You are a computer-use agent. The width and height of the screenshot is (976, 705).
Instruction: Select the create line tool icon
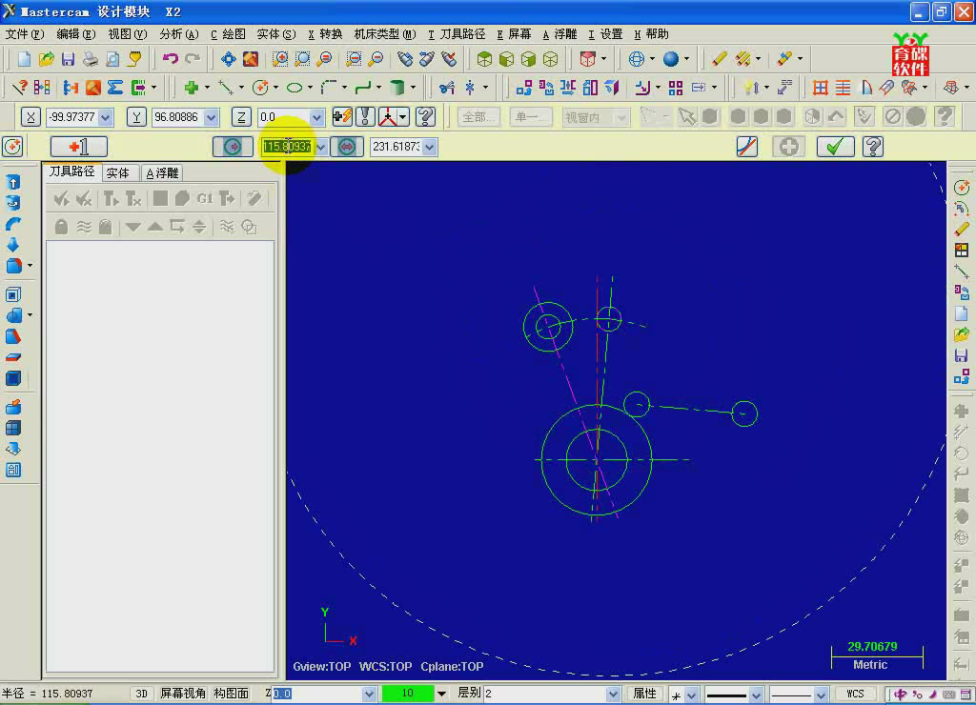(x=225, y=88)
